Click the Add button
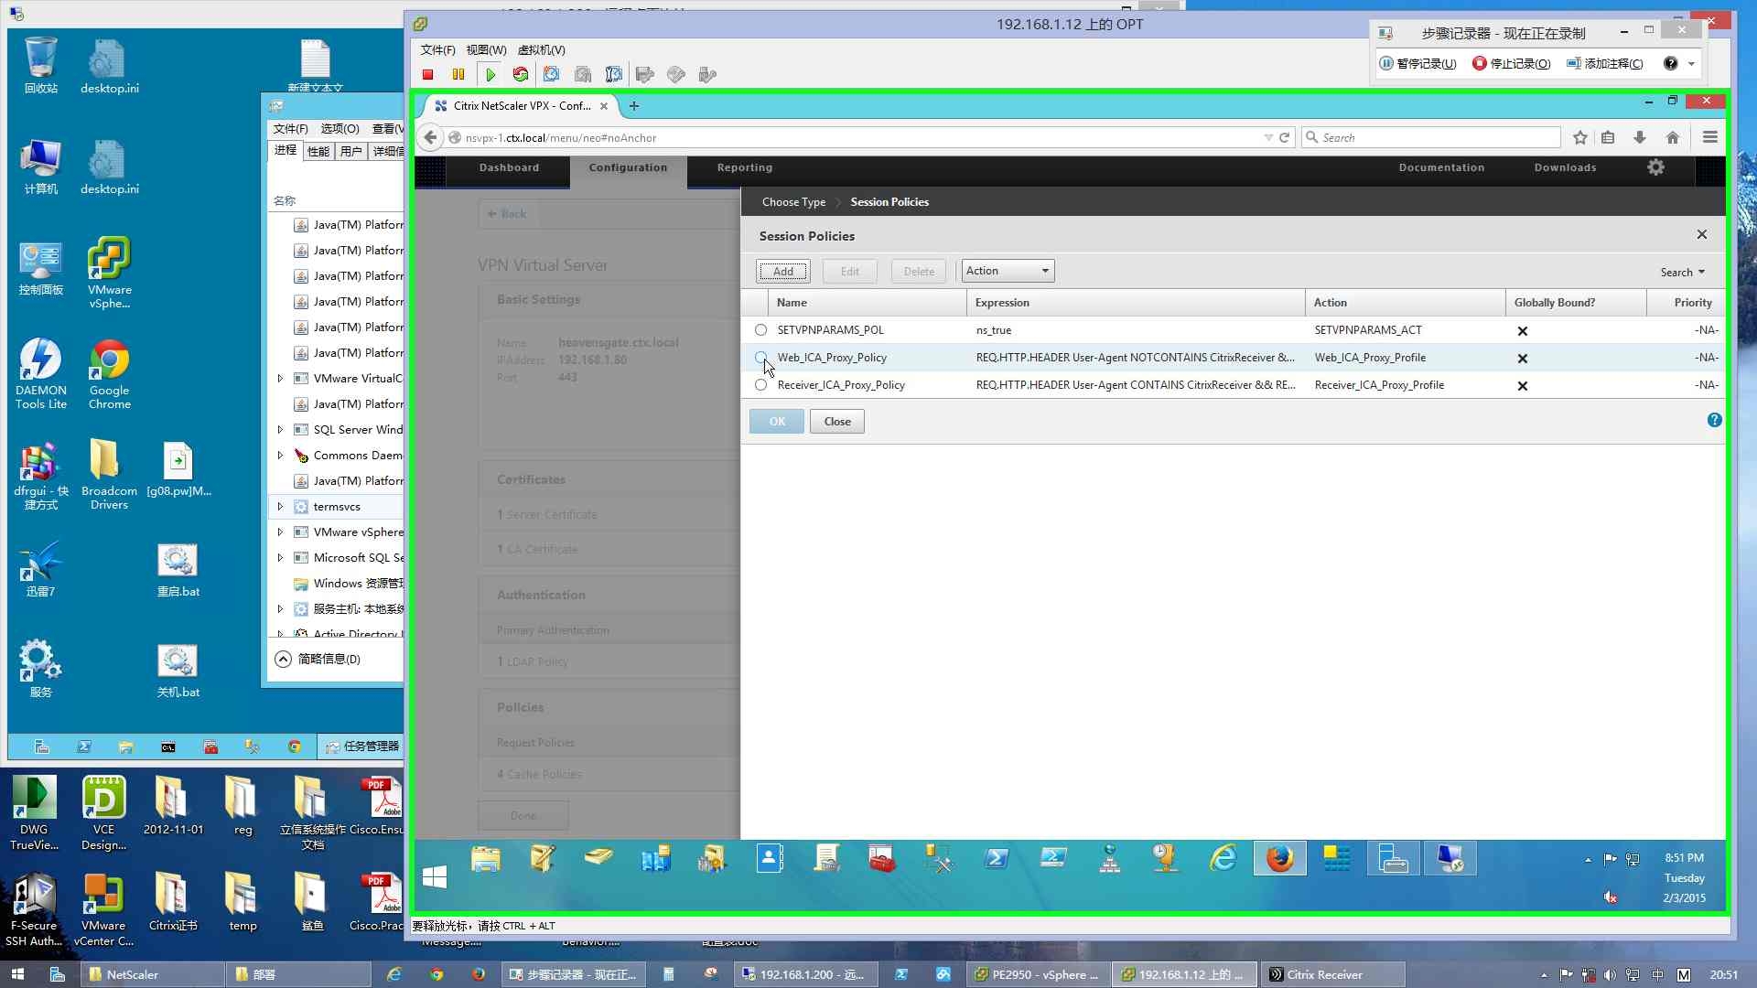This screenshot has width=1757, height=988. (783, 271)
